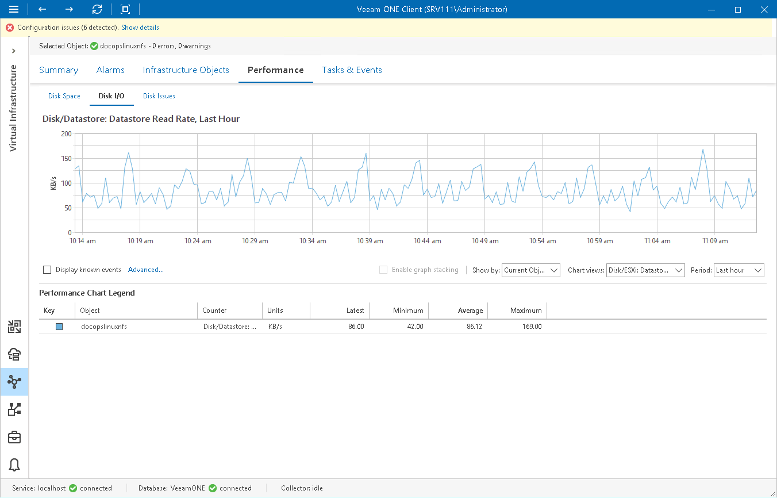Open the Chart views dropdown
Viewport: 777px width, 498px height.
pos(645,270)
